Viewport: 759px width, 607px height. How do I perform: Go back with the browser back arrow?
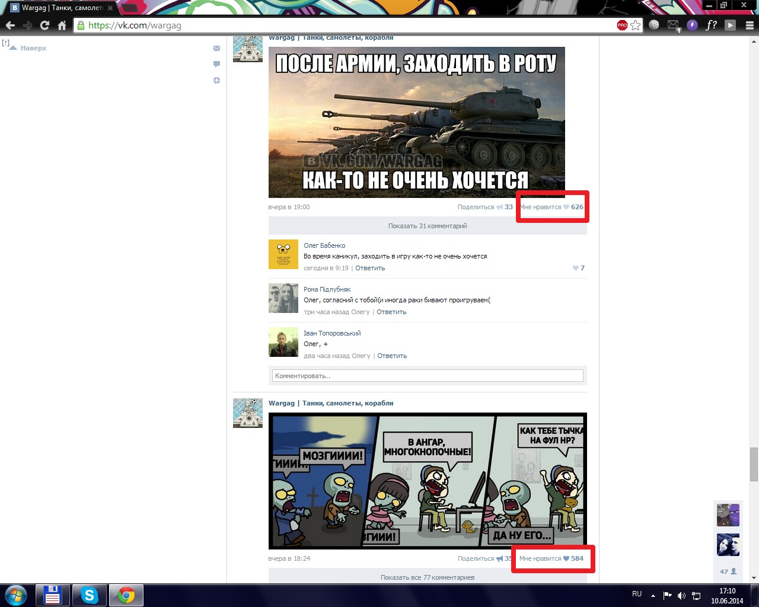click(10, 25)
